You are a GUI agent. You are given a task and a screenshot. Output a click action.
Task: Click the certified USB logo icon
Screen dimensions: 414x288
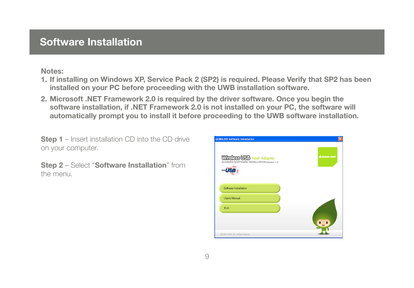point(230,171)
